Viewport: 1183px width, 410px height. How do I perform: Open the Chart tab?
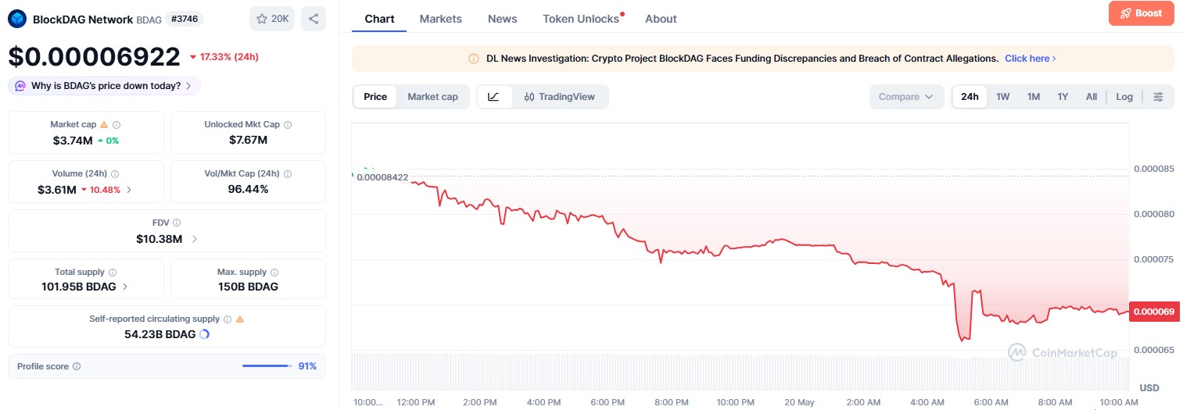(x=379, y=19)
